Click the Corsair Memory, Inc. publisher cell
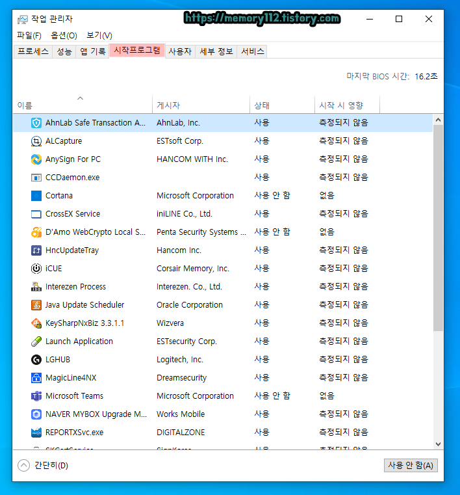 tap(193, 269)
